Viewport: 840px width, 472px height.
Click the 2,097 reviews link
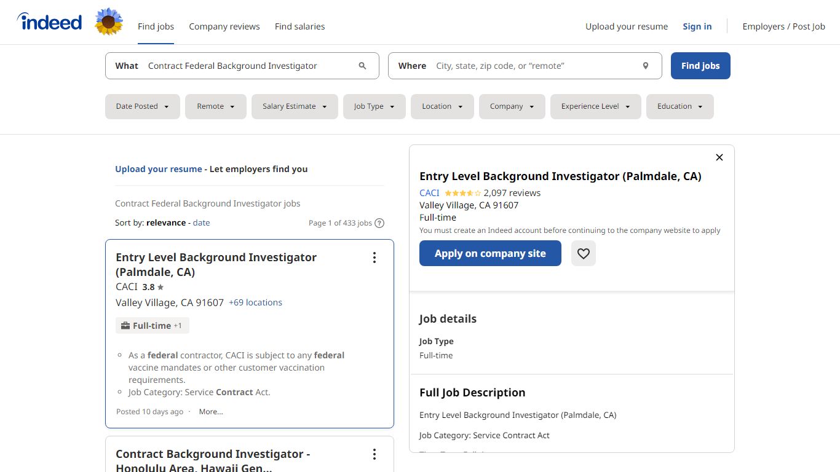(x=512, y=193)
